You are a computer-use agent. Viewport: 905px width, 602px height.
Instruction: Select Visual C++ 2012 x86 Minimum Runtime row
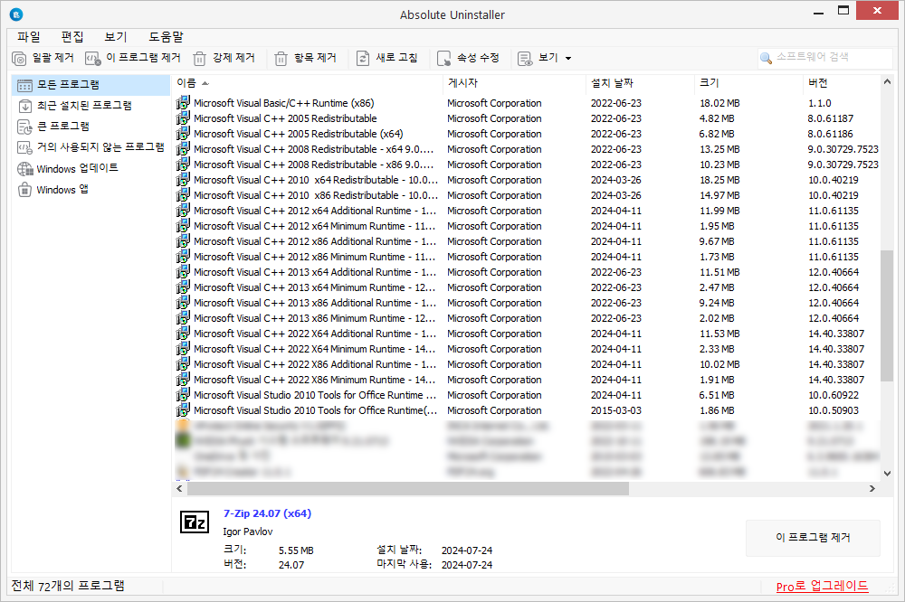point(527,257)
